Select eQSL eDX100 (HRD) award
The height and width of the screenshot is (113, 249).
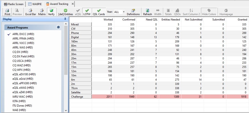tap(24, 74)
